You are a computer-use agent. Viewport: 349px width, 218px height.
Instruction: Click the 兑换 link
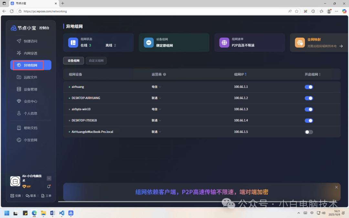tap(16, 196)
